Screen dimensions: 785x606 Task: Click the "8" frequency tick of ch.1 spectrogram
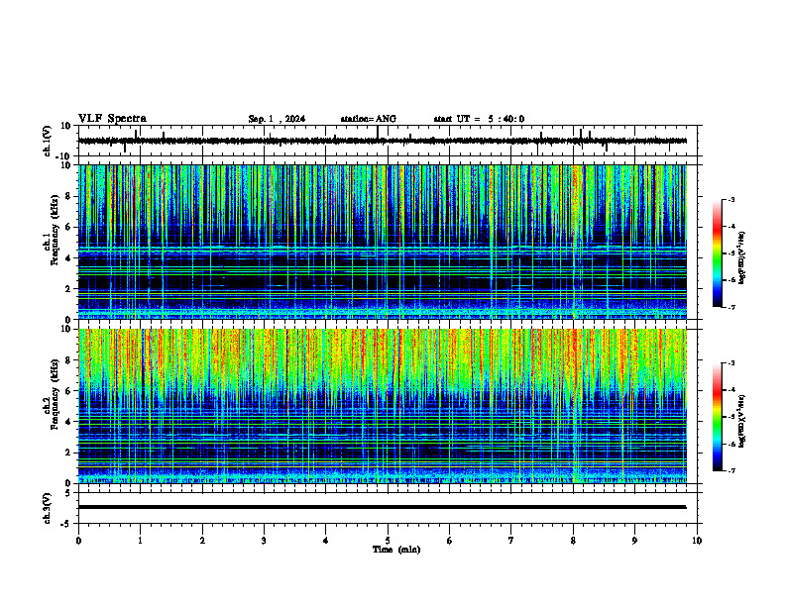(68, 196)
